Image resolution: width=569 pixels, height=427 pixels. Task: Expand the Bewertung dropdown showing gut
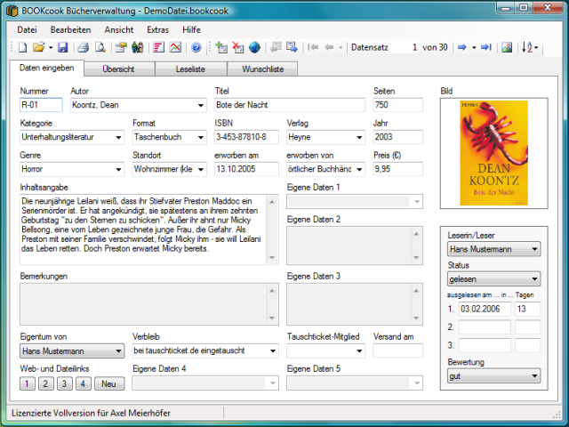[x=534, y=377]
